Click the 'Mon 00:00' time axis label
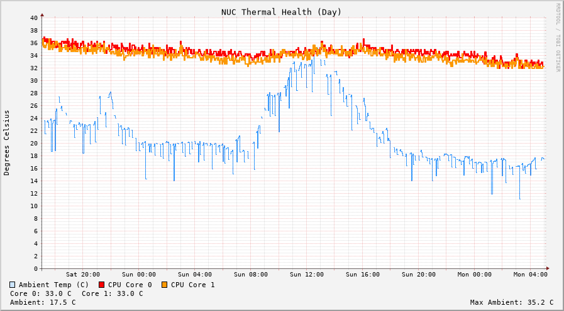The height and width of the screenshot is (311, 564). [475, 275]
